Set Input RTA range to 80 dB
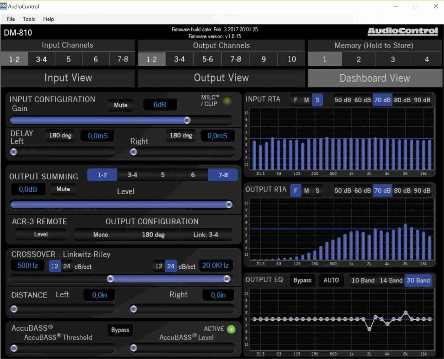The width and height of the screenshot is (444, 359). [x=402, y=100]
